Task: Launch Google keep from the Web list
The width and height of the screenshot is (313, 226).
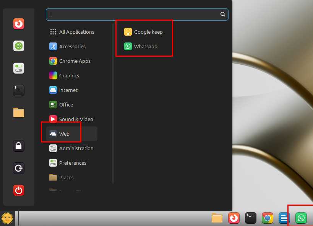Action: pos(148,32)
